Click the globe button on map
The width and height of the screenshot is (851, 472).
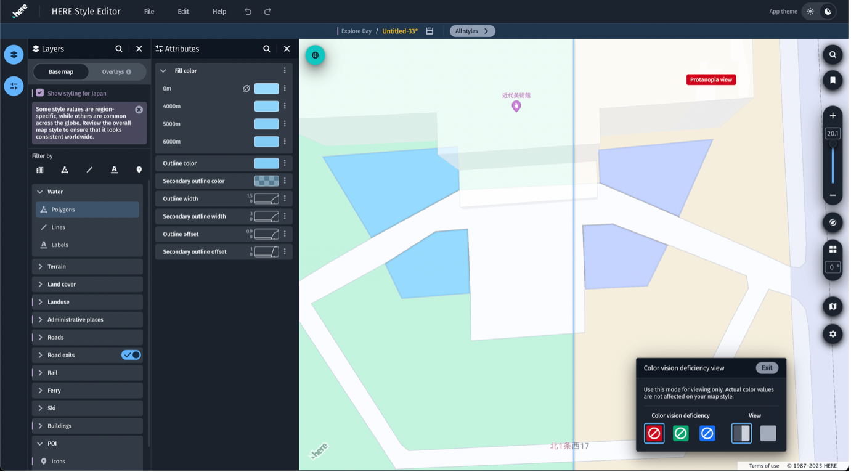point(316,55)
